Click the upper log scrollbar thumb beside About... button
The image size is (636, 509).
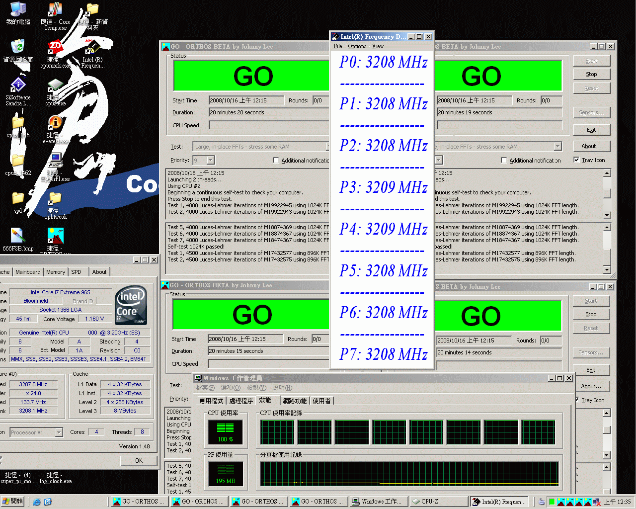(607, 193)
